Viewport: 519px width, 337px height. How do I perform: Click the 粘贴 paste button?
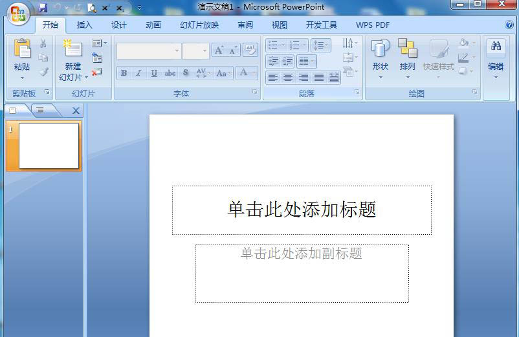[22, 54]
